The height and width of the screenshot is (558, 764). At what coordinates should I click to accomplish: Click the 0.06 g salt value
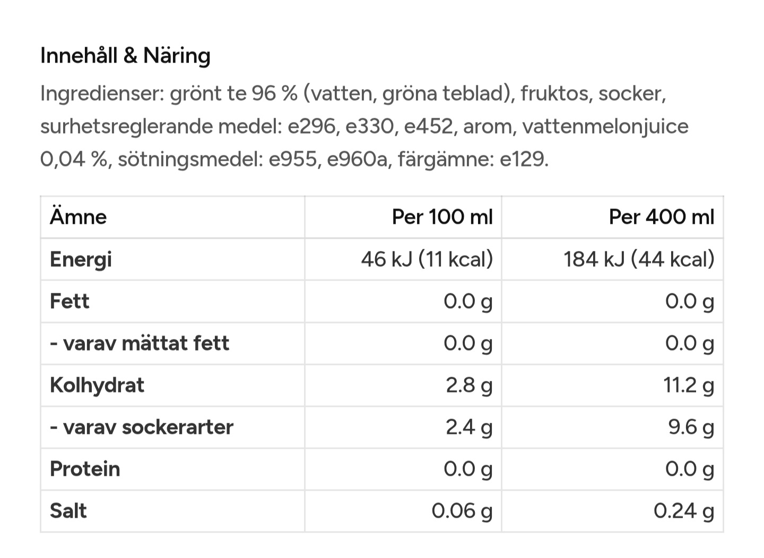coord(462,511)
